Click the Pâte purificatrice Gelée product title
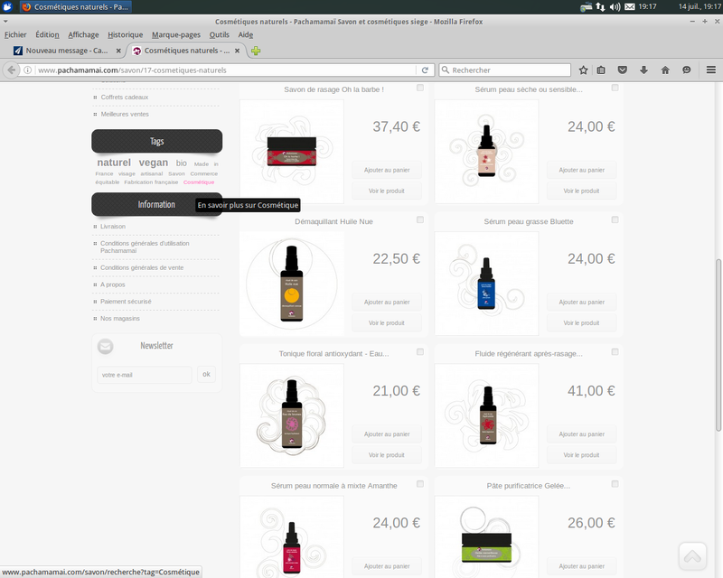The image size is (723, 578). (529, 486)
